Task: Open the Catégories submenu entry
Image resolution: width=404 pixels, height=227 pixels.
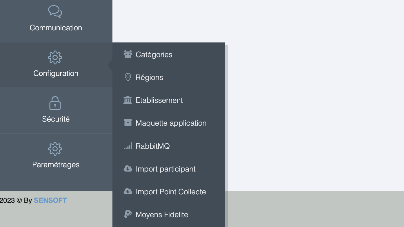Action: tap(154, 55)
